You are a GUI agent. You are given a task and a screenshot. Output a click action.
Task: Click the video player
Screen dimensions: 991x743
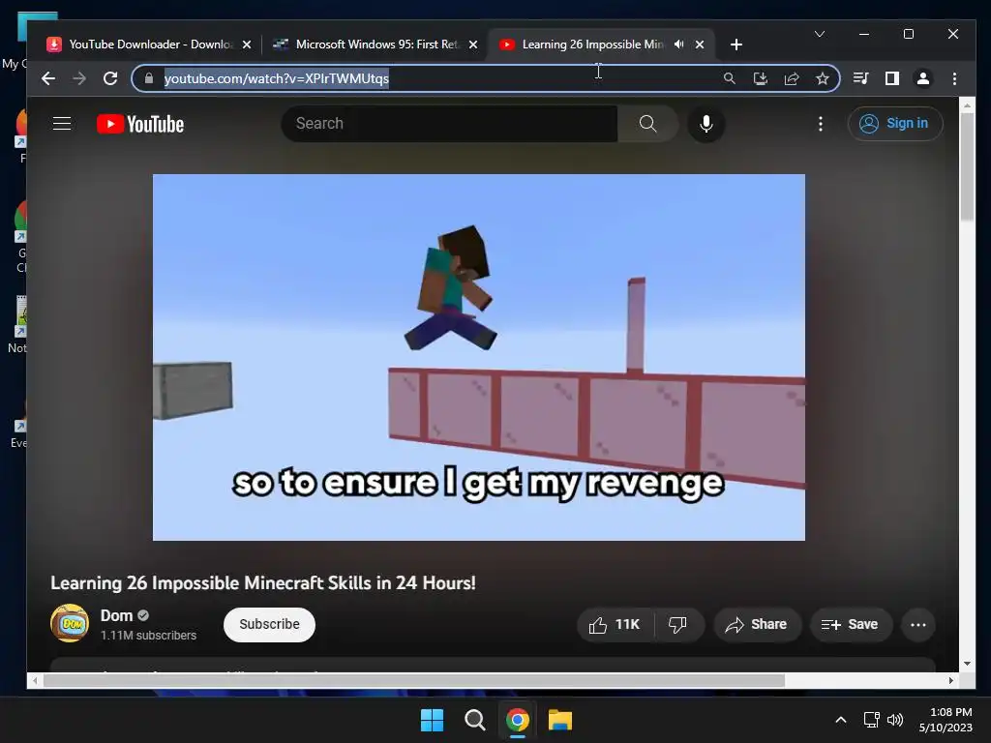click(x=479, y=358)
